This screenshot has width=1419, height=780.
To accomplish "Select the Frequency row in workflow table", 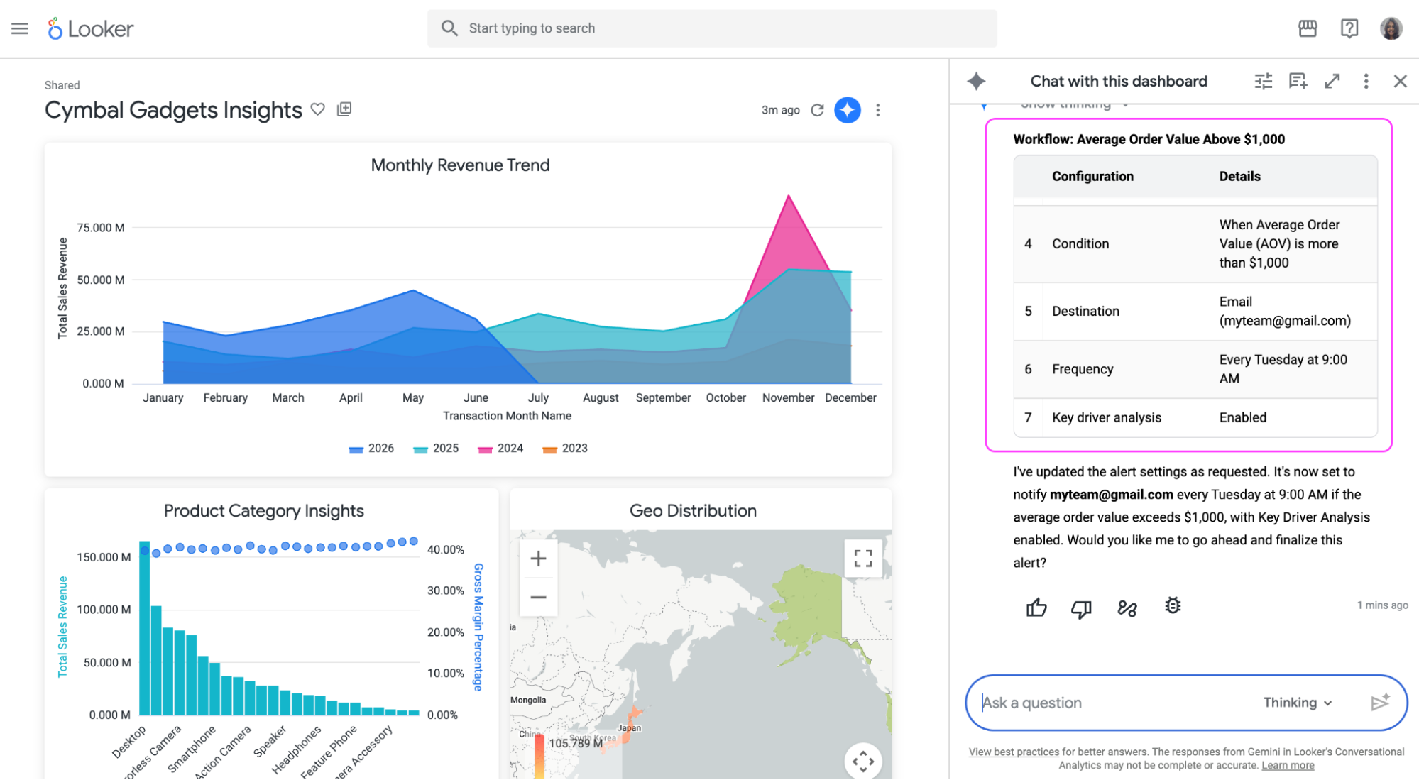I will point(1195,369).
